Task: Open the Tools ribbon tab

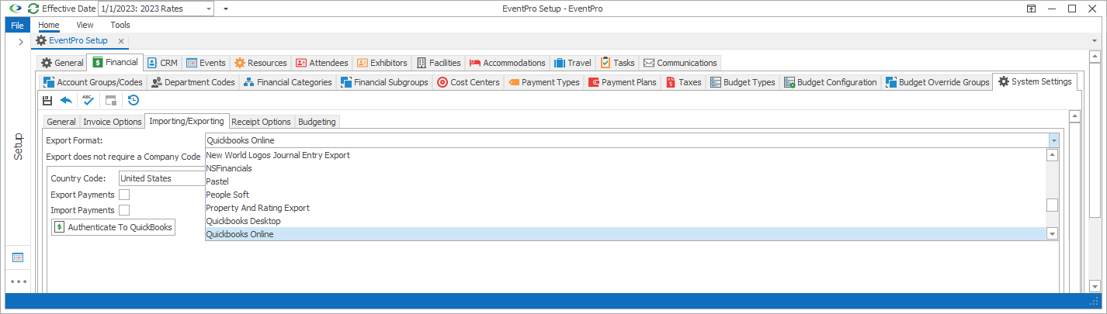Action: (120, 25)
